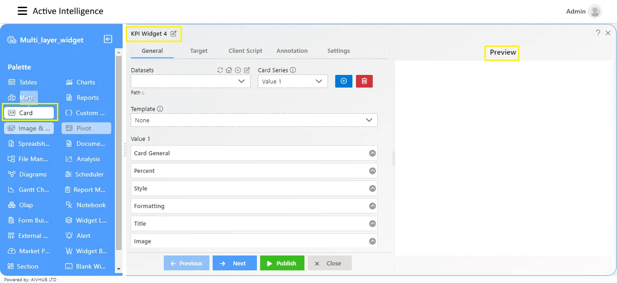Click the Datasets home icon
The image size is (617, 283).
[x=229, y=70]
